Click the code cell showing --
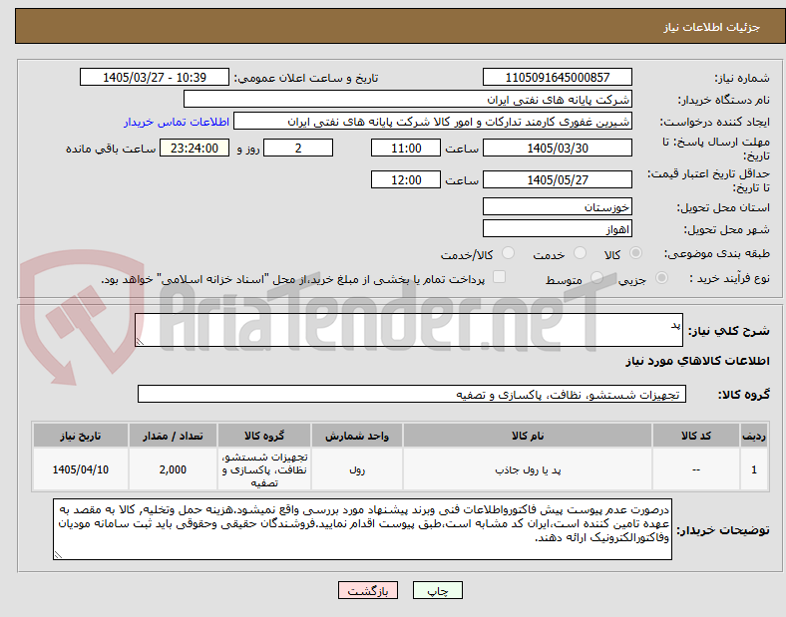The width and height of the screenshot is (786, 617). [x=696, y=469]
